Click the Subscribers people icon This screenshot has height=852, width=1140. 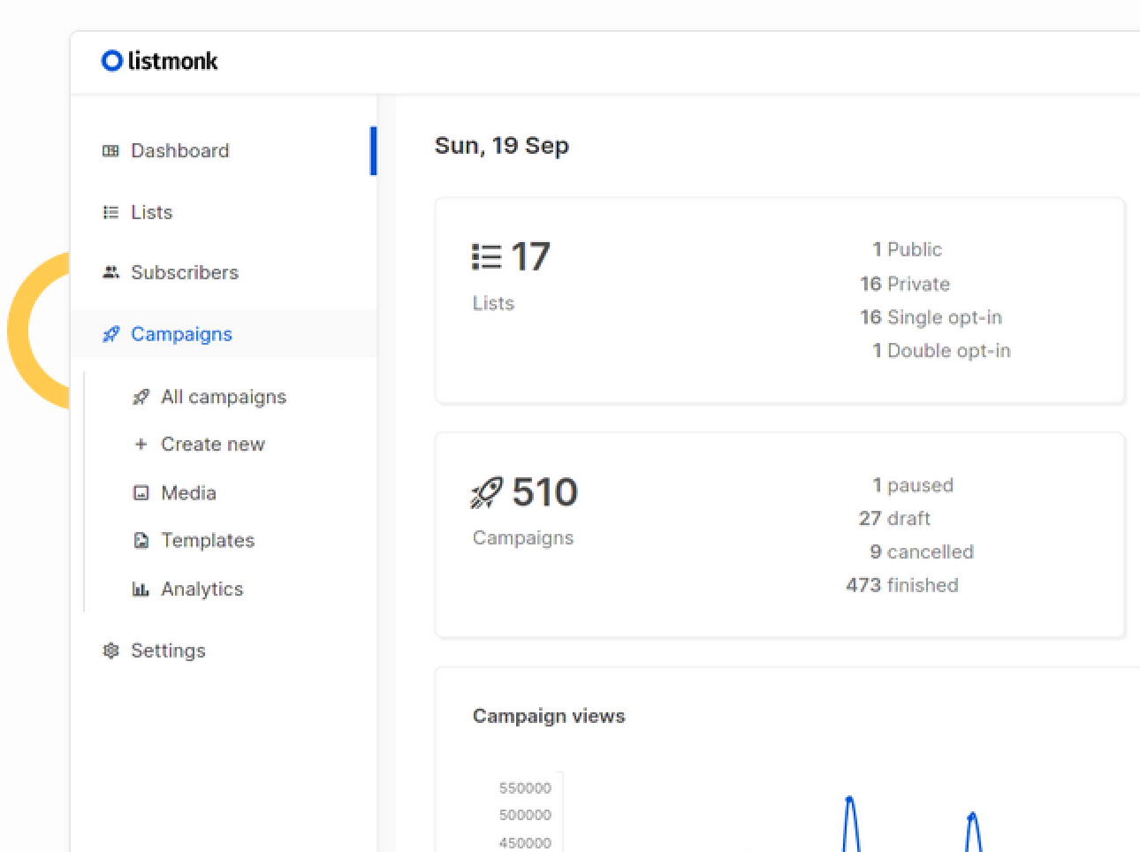(110, 272)
